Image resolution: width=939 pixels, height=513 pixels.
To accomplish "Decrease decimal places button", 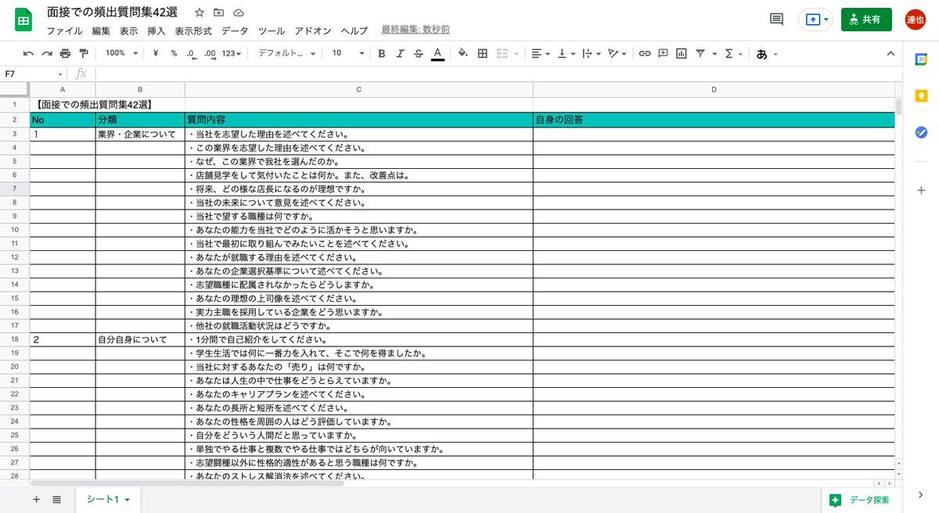I will pyautogui.click(x=192, y=53).
